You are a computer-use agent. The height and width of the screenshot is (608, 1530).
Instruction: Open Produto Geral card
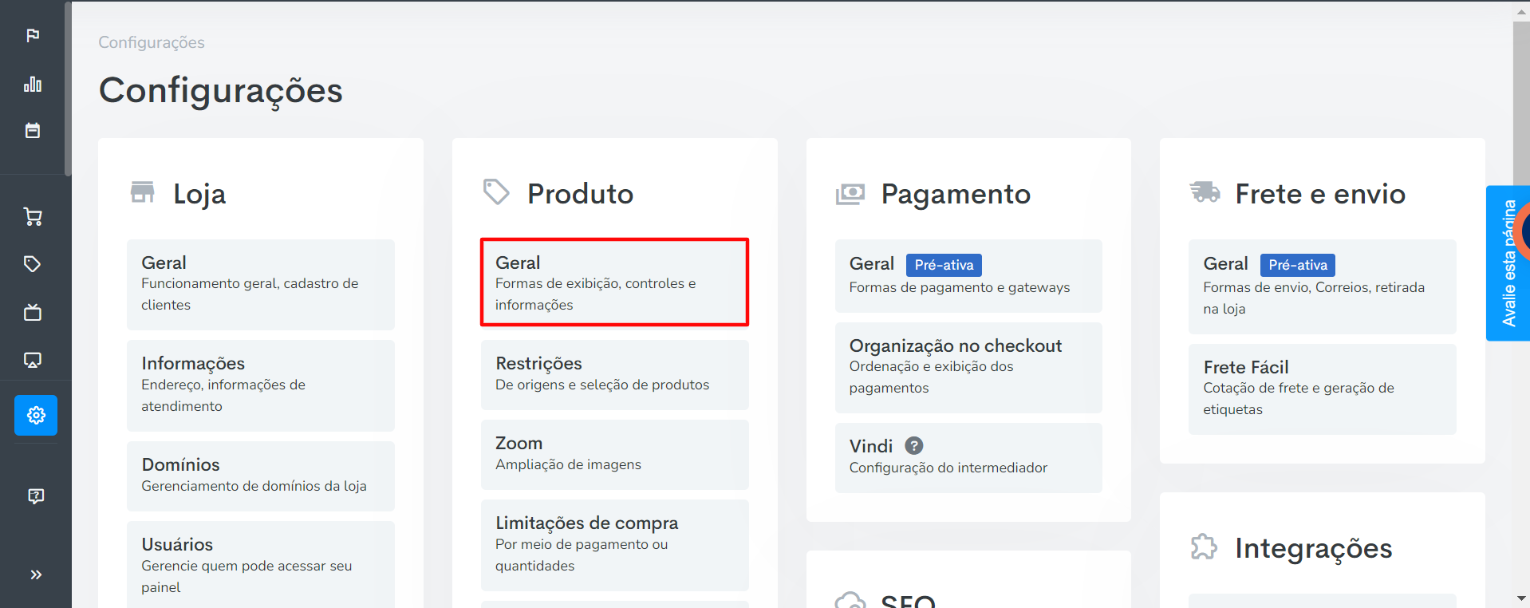point(614,282)
